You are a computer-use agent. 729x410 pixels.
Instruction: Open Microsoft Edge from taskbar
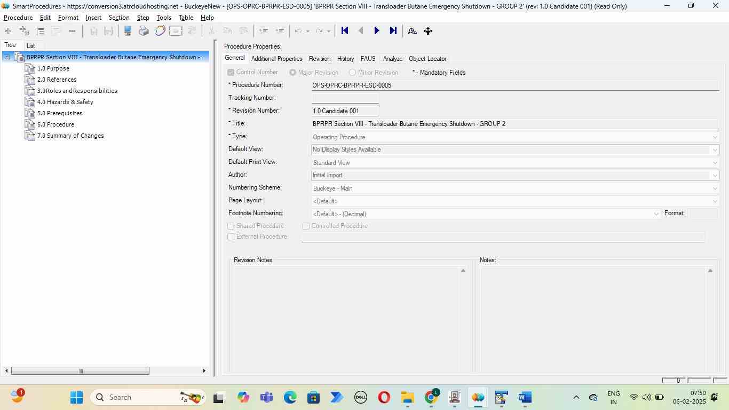point(290,397)
